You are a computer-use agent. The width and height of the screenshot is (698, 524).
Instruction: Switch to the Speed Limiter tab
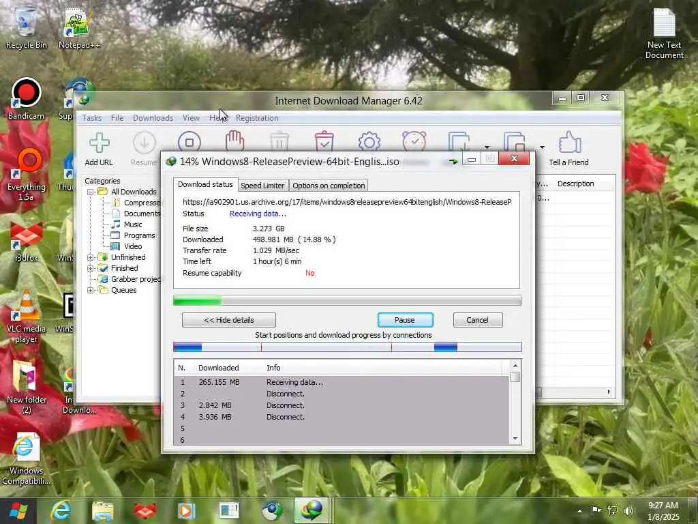(x=262, y=186)
